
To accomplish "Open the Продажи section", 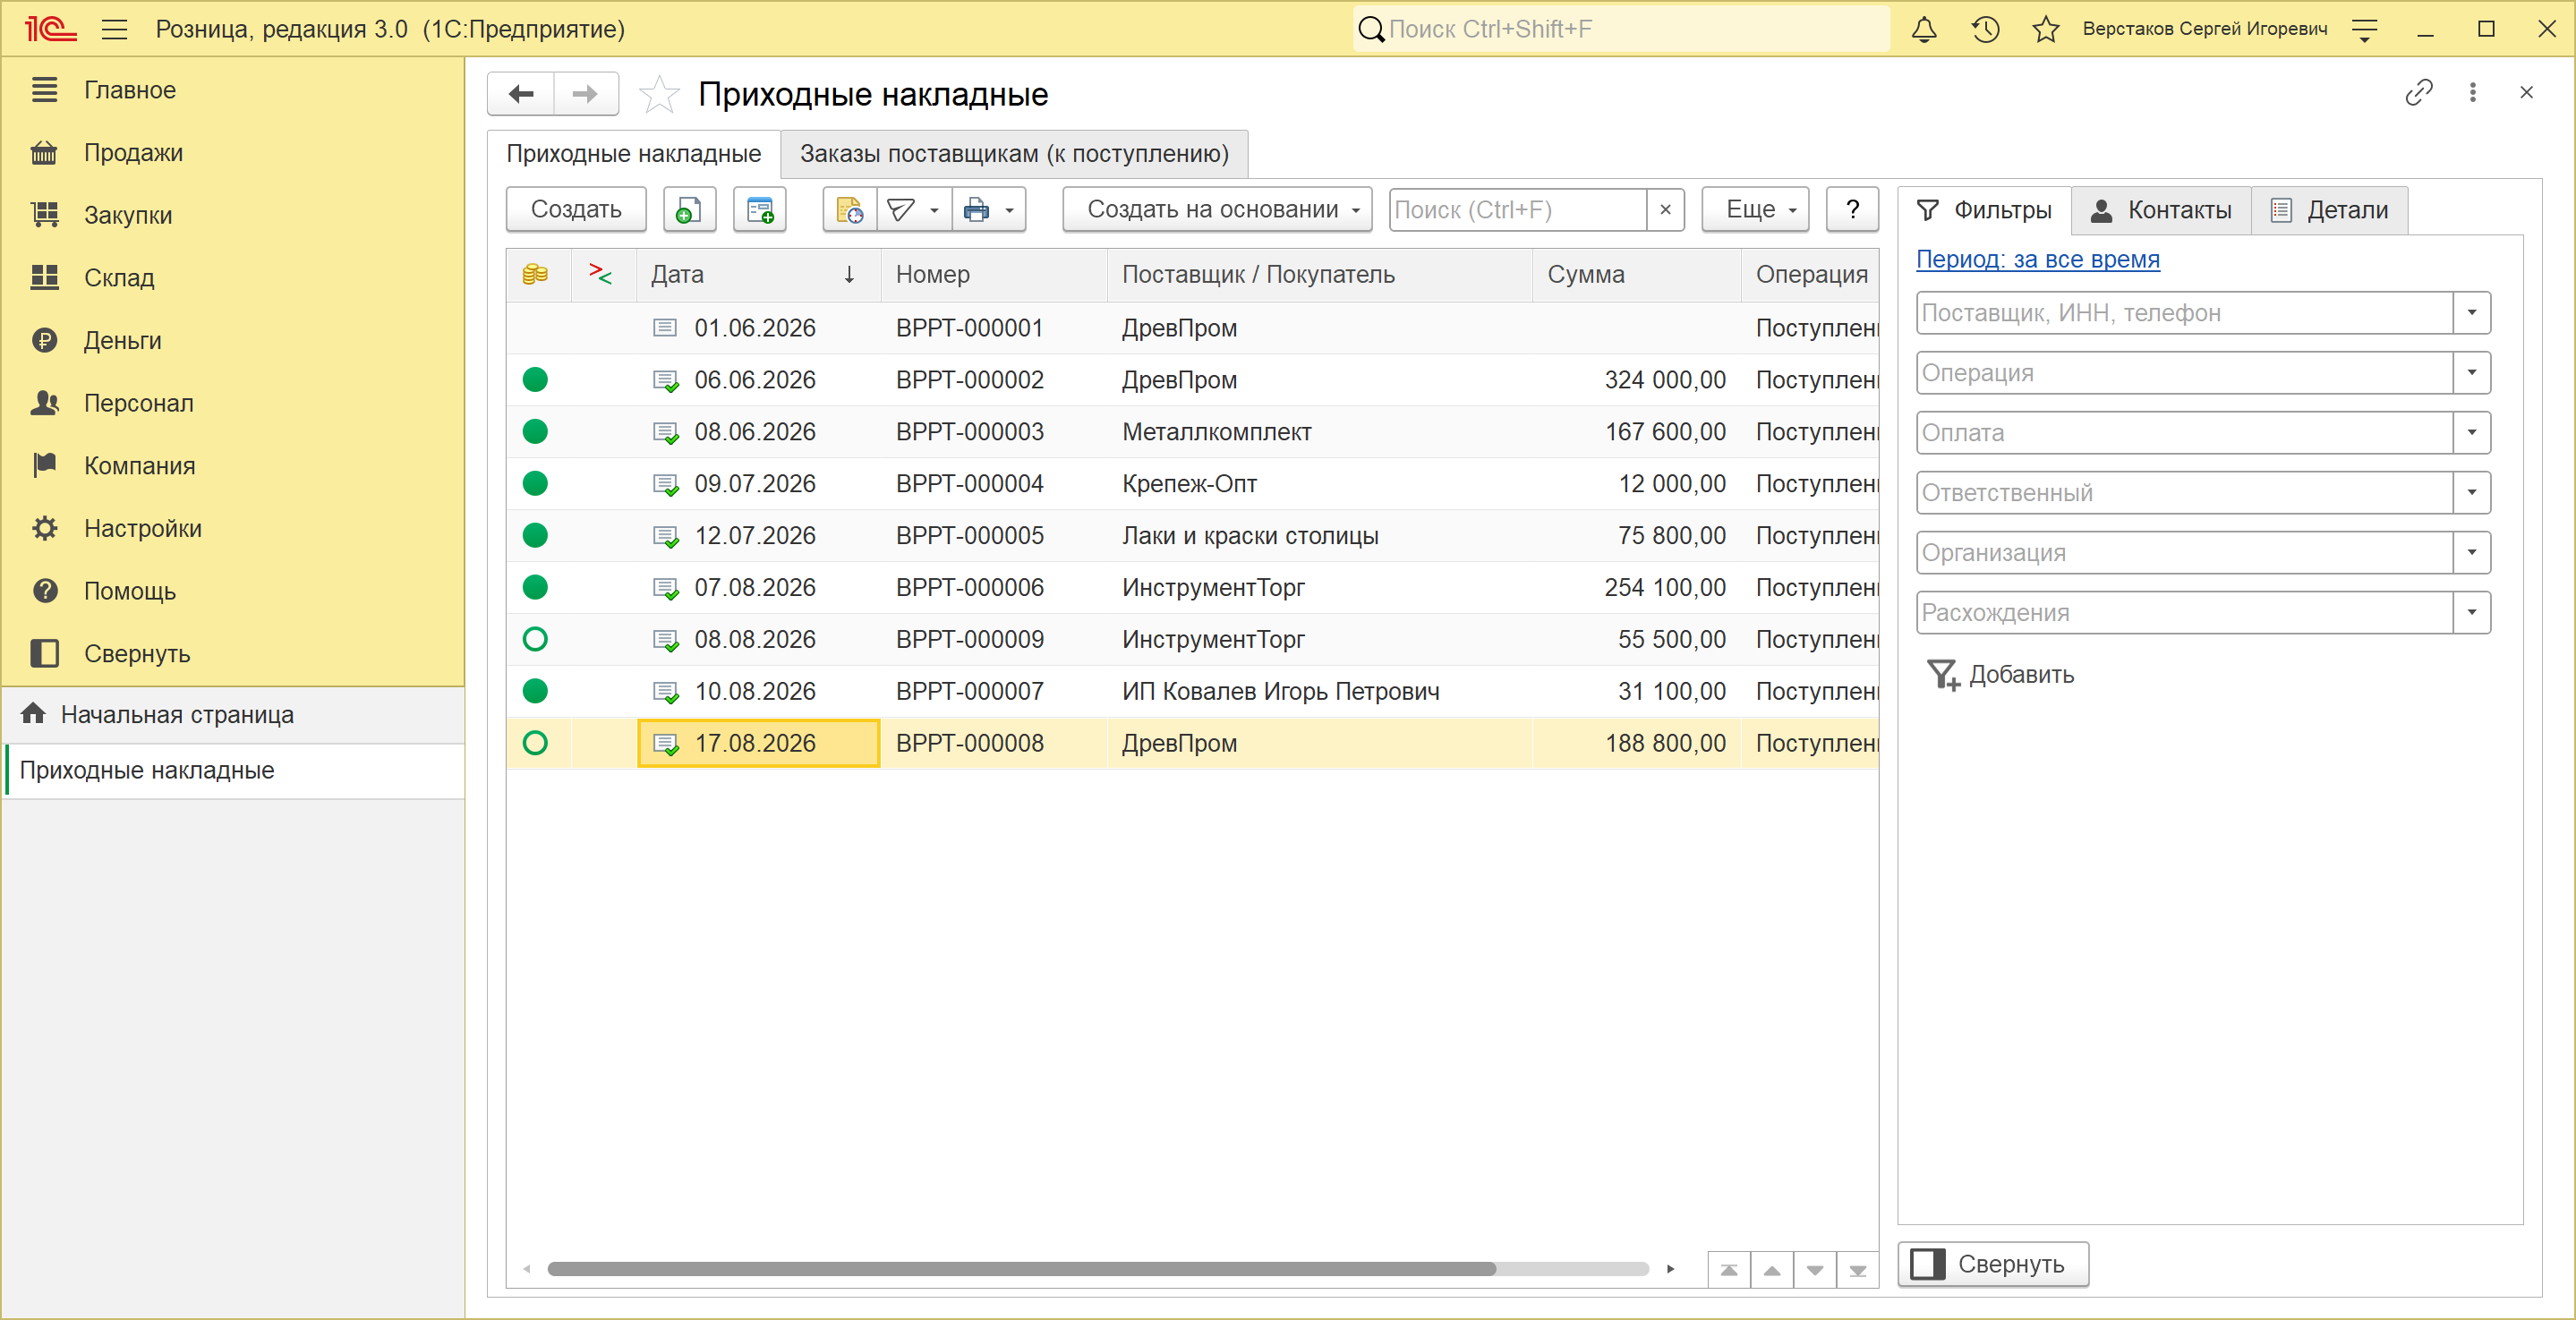I will [233, 153].
